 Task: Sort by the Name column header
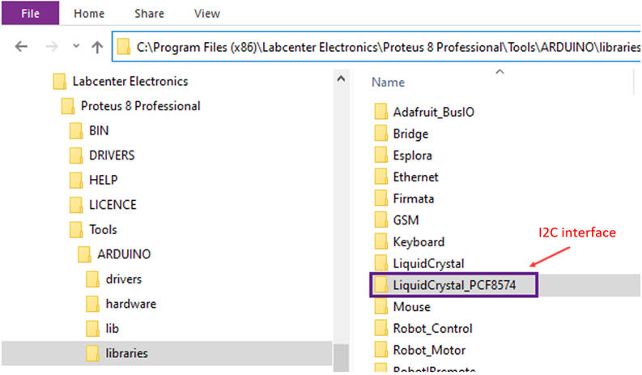coord(388,82)
